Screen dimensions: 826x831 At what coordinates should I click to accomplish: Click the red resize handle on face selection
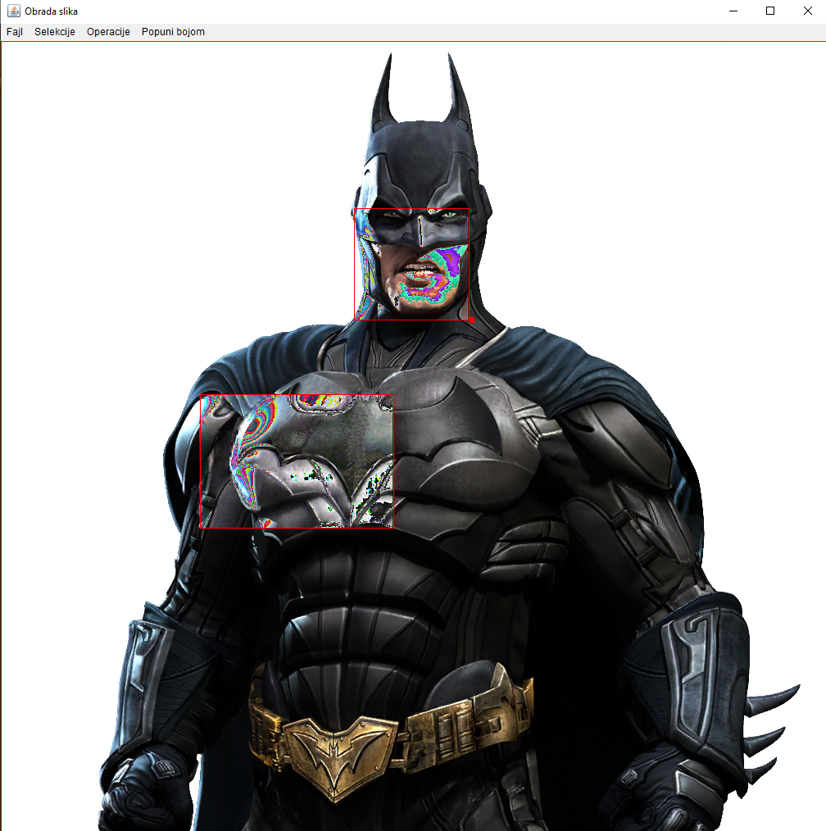click(471, 319)
